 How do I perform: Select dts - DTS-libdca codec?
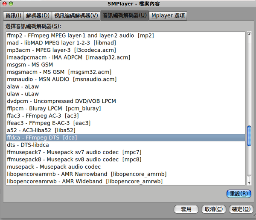[x=125, y=145]
